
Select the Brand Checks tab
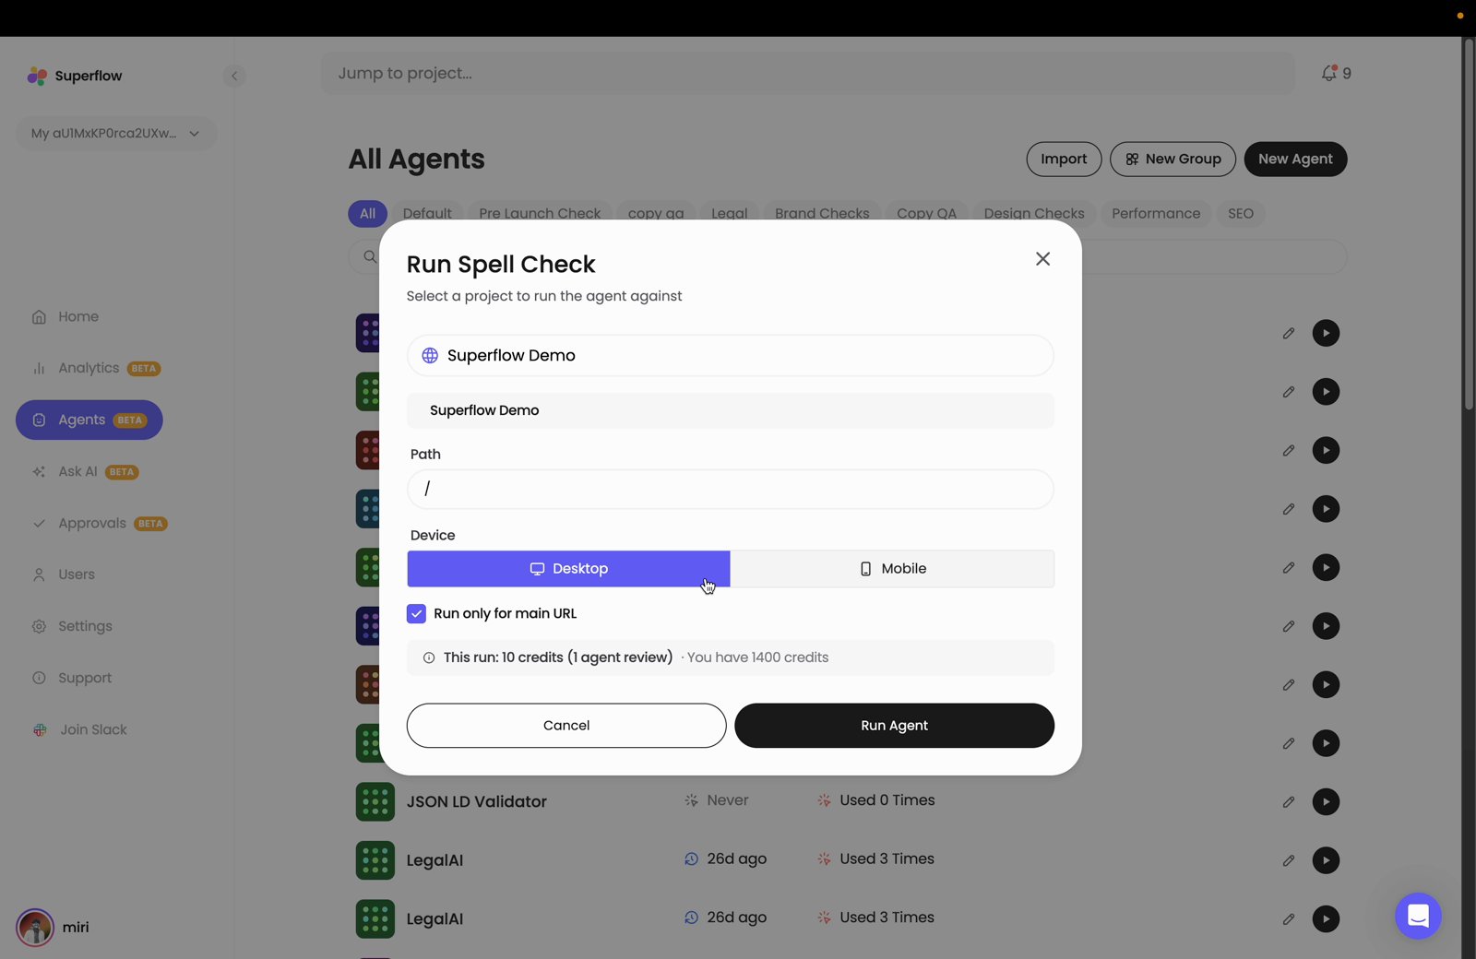822,213
